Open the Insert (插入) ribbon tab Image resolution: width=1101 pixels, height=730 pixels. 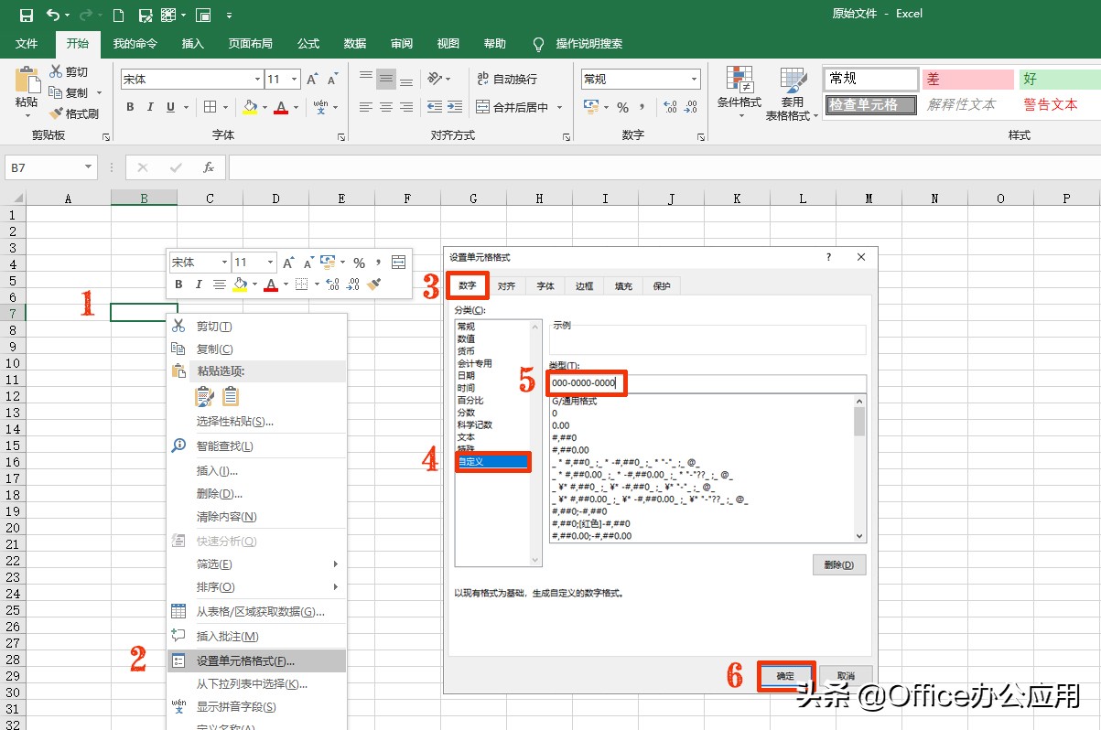(x=193, y=43)
